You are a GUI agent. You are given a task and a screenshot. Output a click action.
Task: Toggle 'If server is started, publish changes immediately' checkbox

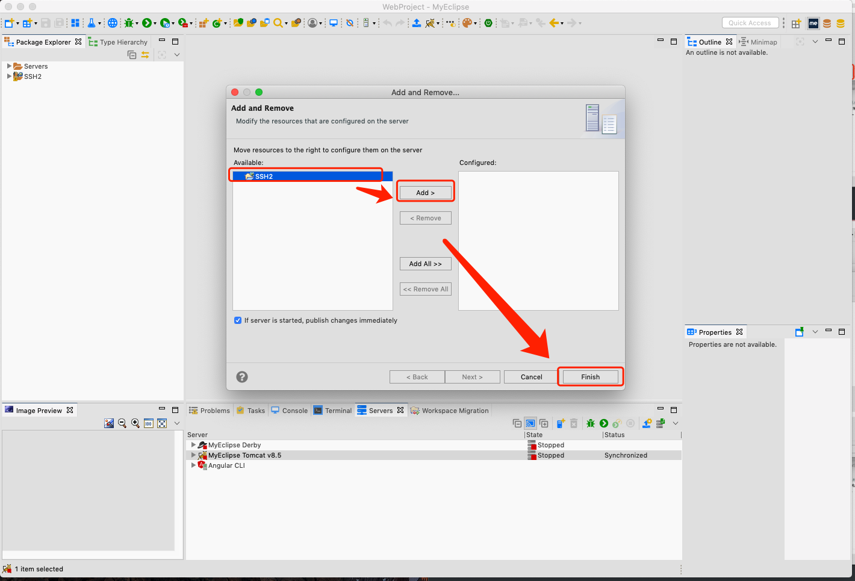[x=238, y=320]
